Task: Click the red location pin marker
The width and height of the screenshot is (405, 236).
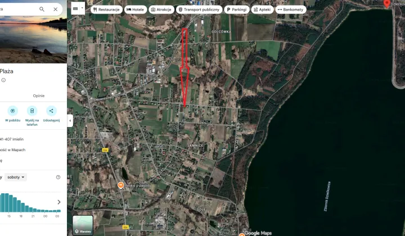Action: tap(386, 3)
